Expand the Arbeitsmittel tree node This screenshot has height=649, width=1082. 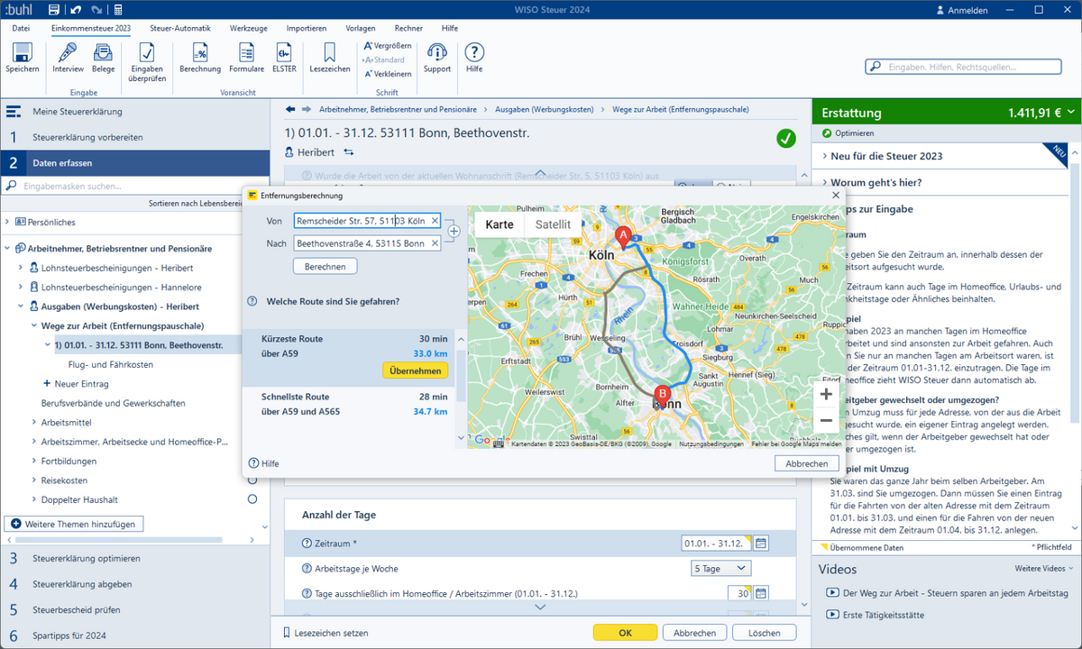pos(34,422)
